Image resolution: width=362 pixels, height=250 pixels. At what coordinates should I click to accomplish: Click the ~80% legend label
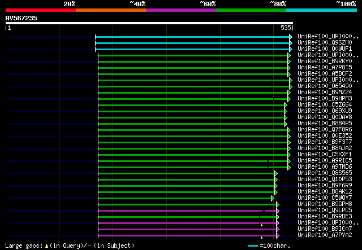pyautogui.click(x=278, y=4)
